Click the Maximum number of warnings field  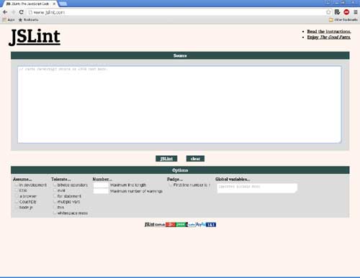(x=101, y=191)
